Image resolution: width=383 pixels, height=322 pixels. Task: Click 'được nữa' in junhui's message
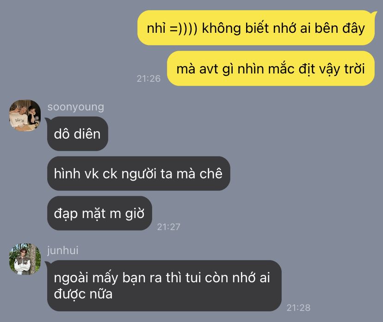83,294
